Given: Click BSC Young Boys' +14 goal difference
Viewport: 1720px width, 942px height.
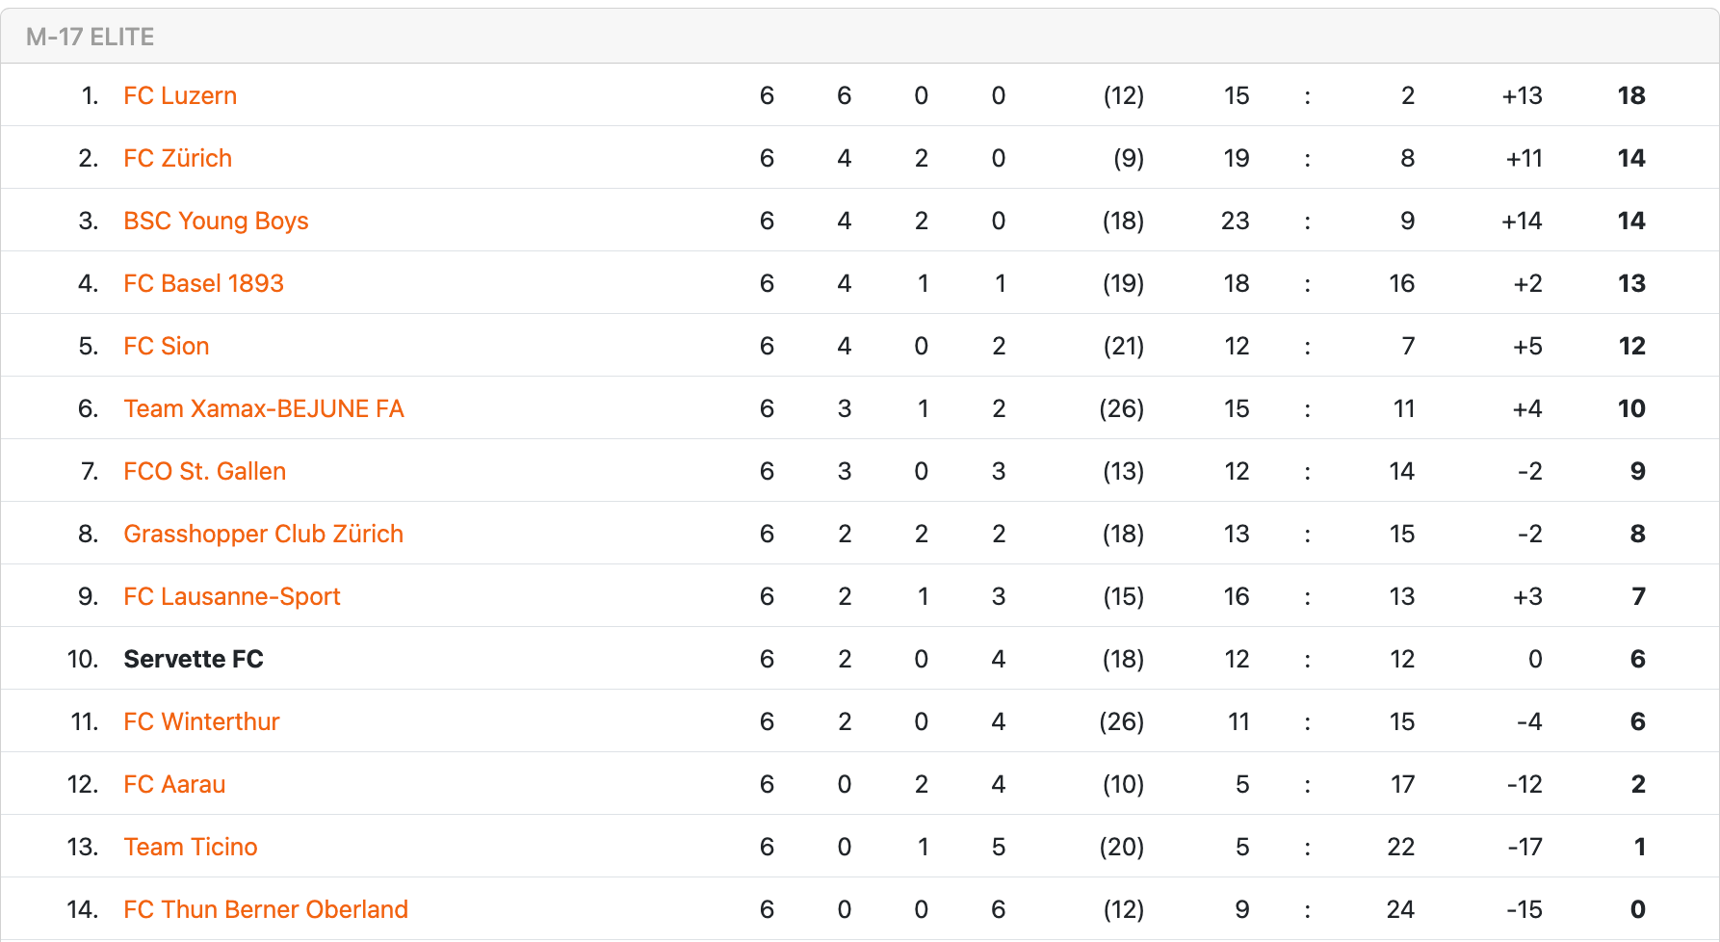Looking at the screenshot, I should click(x=1522, y=221).
